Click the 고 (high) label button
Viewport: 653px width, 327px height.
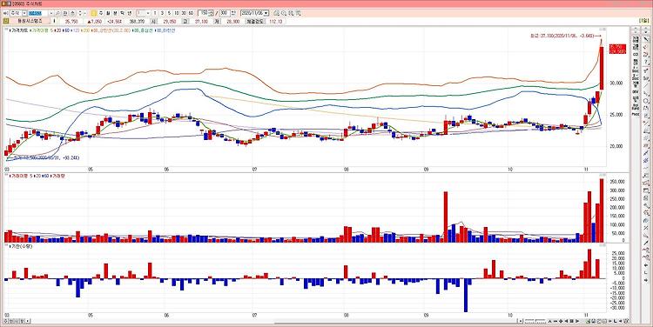coord(185,21)
